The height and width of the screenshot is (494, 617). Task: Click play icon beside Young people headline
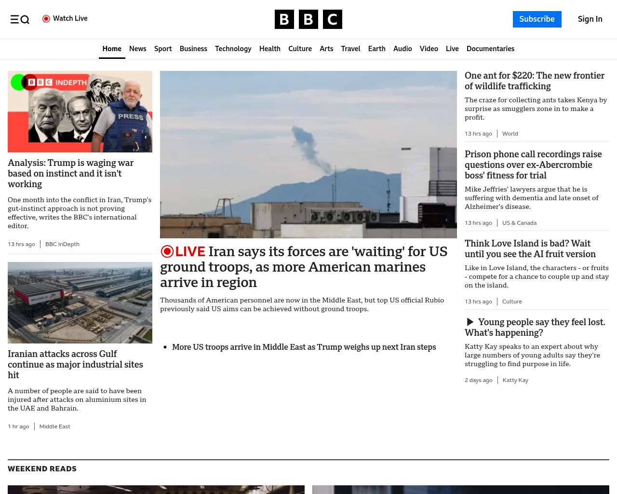pos(470,322)
